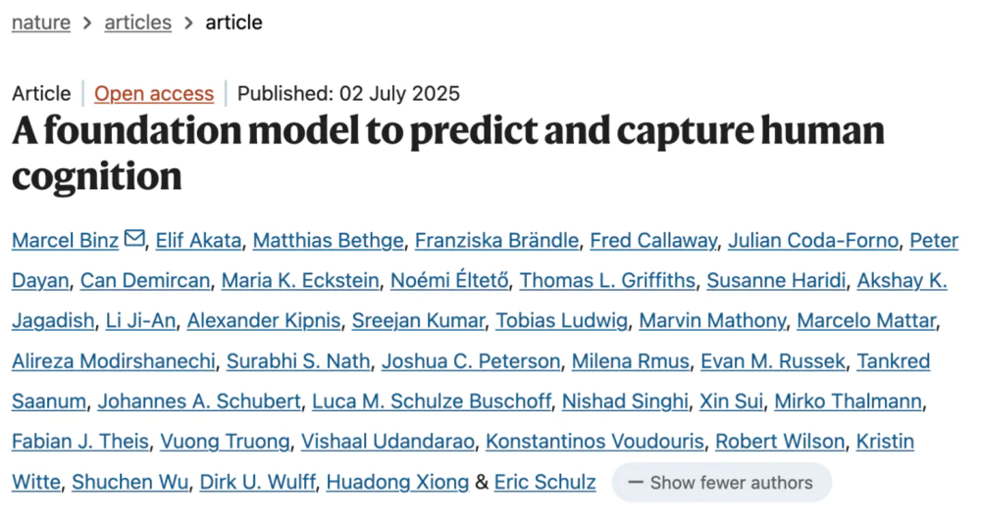This screenshot has width=981, height=520.
Task: Open Eric Schulz author details
Action: coord(544,482)
